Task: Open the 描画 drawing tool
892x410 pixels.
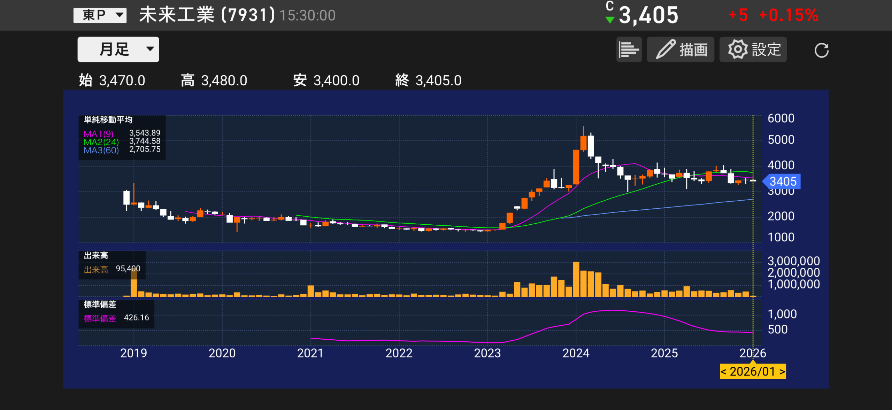Action: (x=680, y=50)
